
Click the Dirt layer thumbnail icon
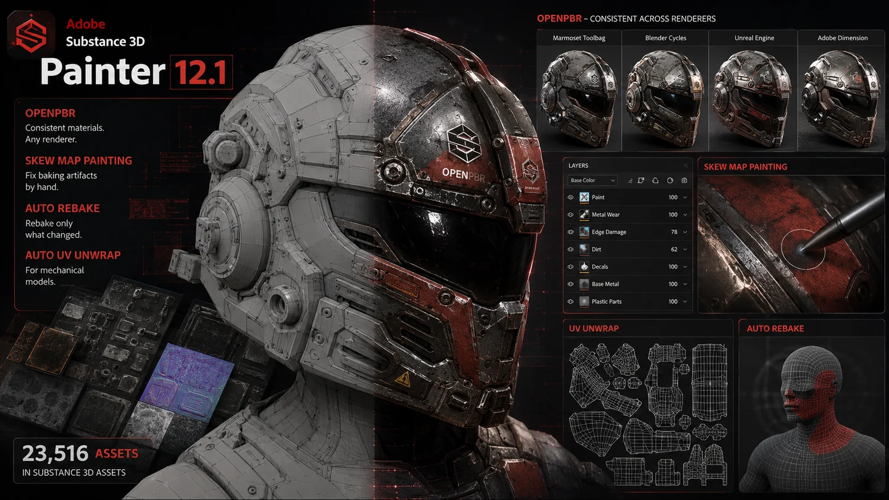pos(584,249)
